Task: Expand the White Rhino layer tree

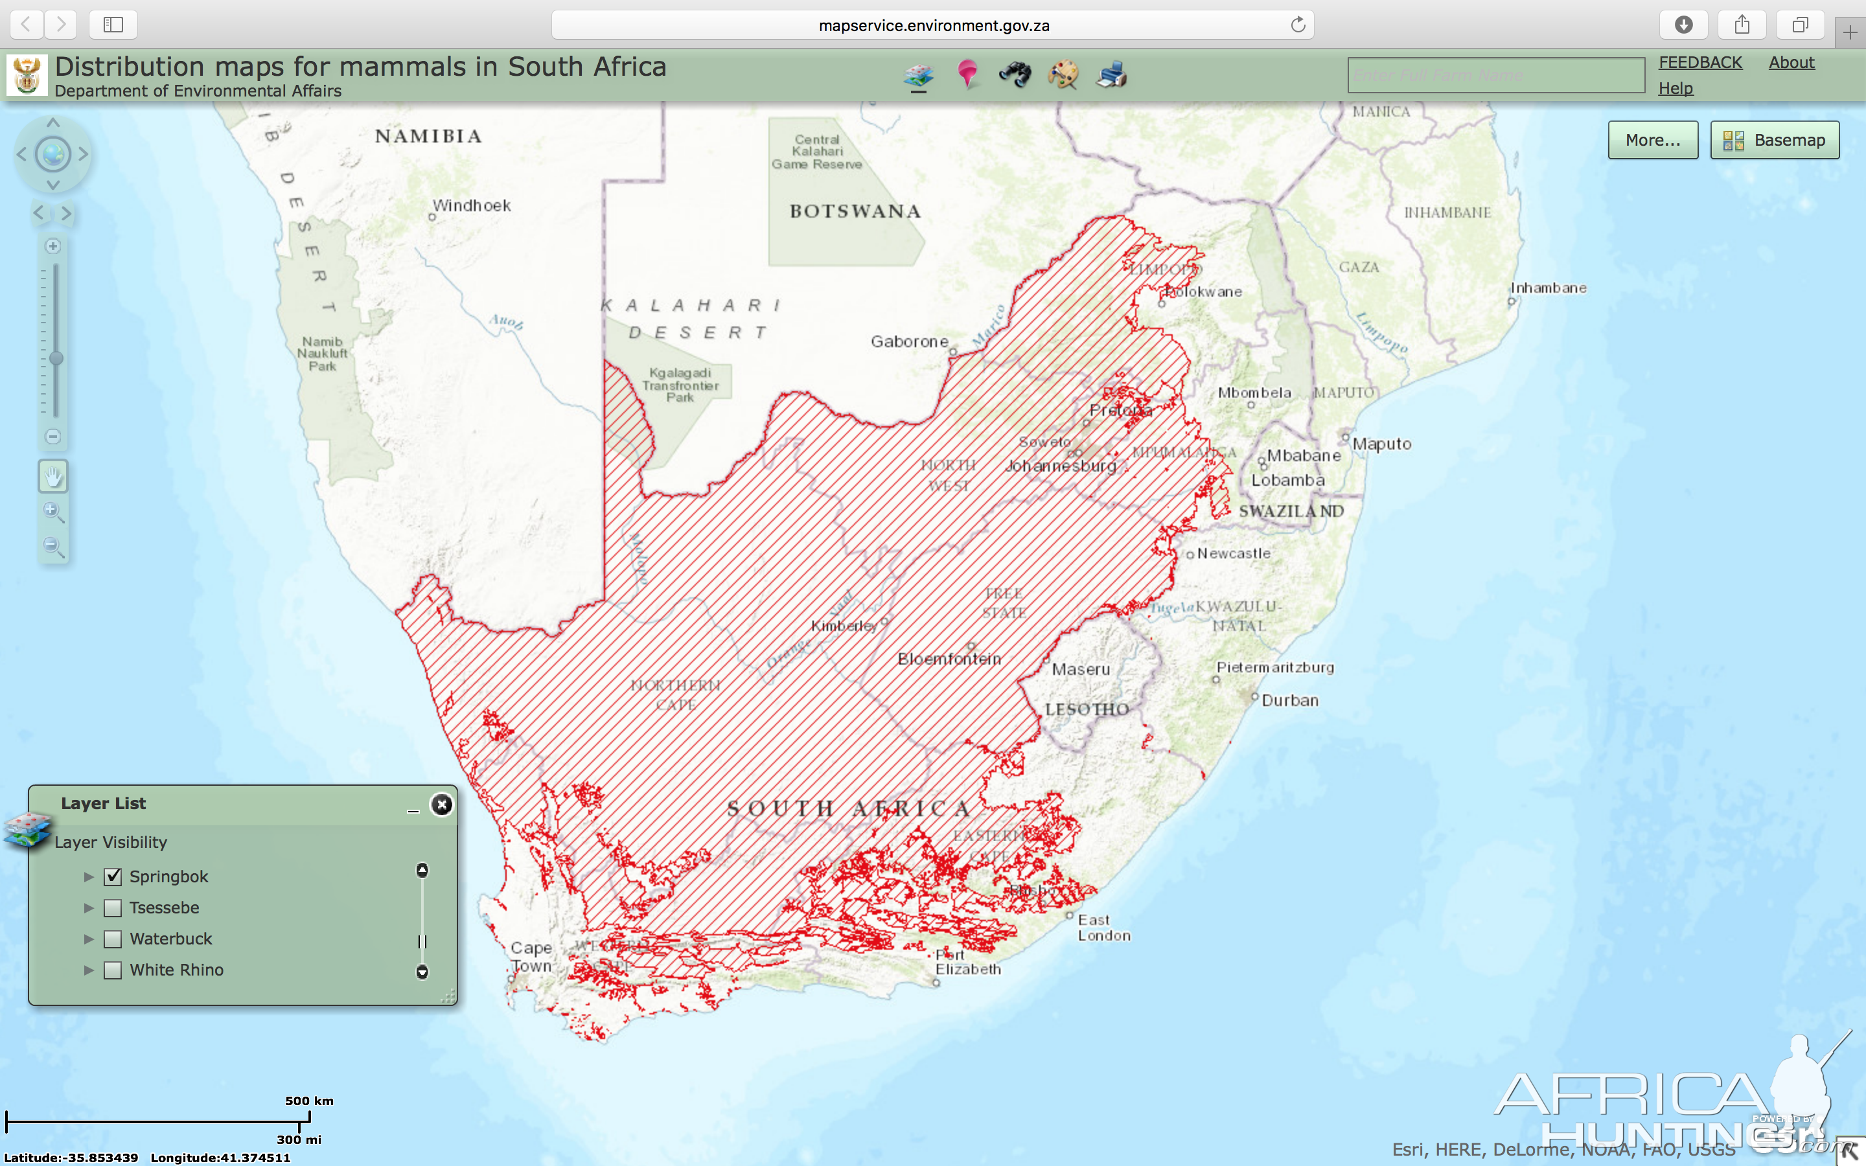Action: [x=89, y=970]
